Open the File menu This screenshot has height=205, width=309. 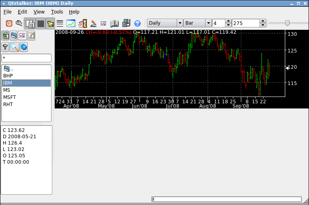tap(8, 12)
